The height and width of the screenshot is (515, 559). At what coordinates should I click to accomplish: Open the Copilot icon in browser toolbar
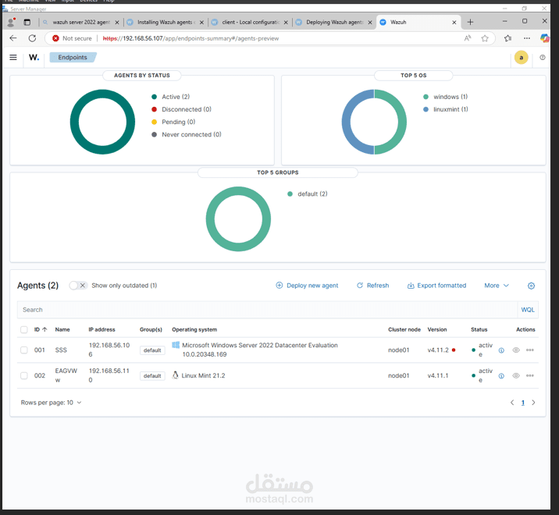tap(544, 38)
